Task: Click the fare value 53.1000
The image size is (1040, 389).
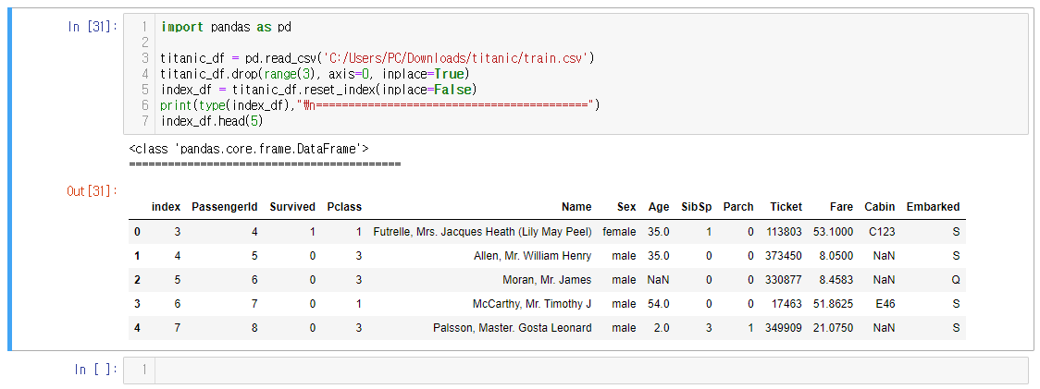Action: coord(834,232)
